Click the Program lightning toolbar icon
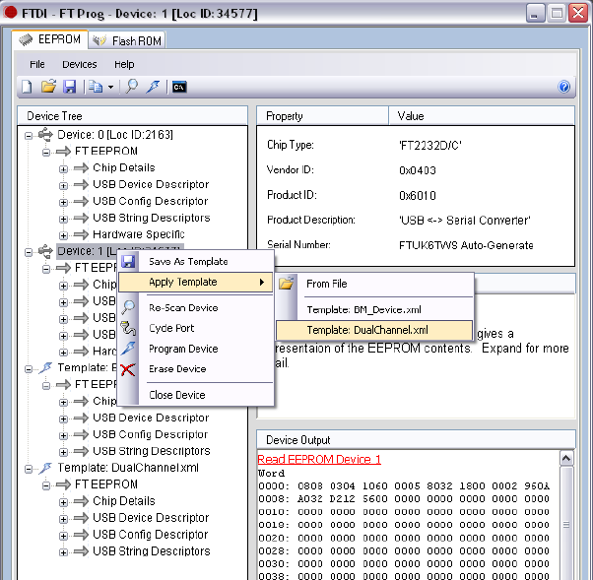 pos(153,87)
